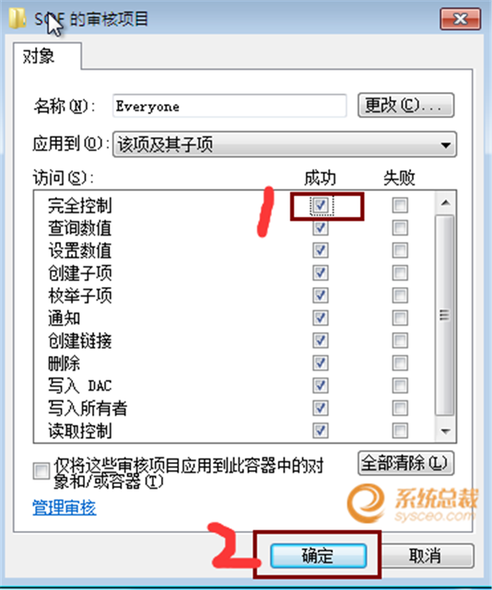492x590 pixels.
Task: Check 写入 DAC failure checkbox
Action: click(x=400, y=385)
